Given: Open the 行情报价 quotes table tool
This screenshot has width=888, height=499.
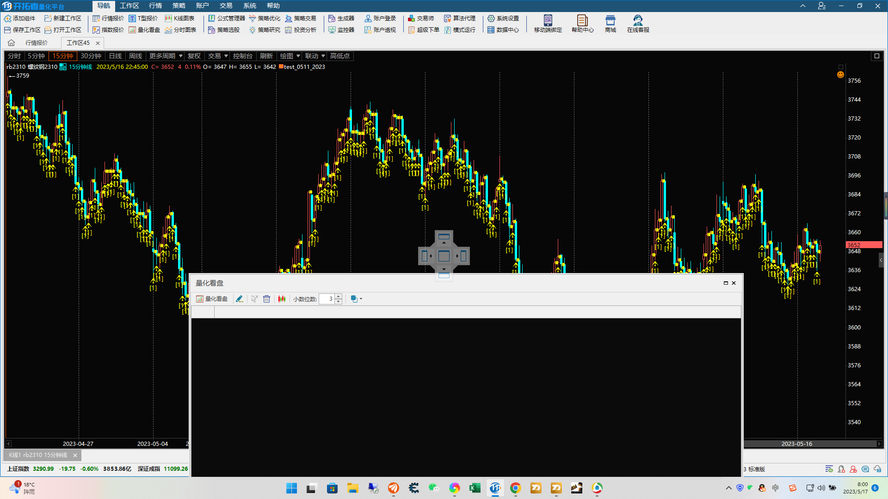Looking at the screenshot, I should pyautogui.click(x=108, y=18).
